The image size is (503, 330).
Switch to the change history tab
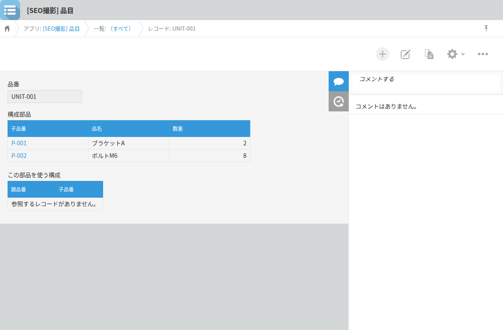pyautogui.click(x=339, y=101)
